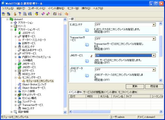Open the JDBCデータソース level dropdown
This screenshot has height=120, width=165.
154,69
